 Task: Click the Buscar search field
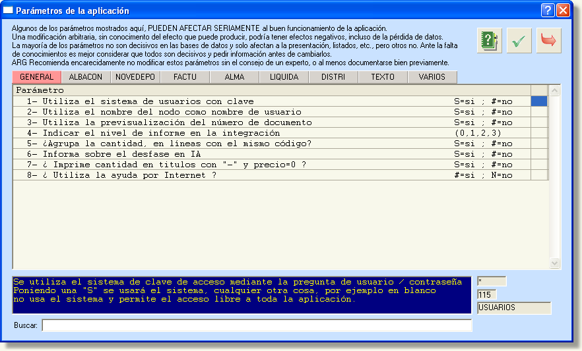pos(257,325)
